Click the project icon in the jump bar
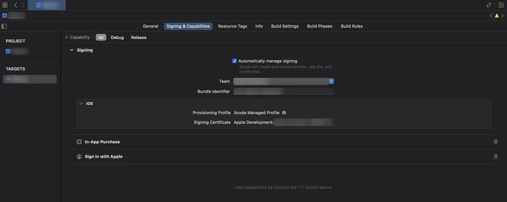The width and height of the screenshot is (507, 202). (x=5, y=16)
